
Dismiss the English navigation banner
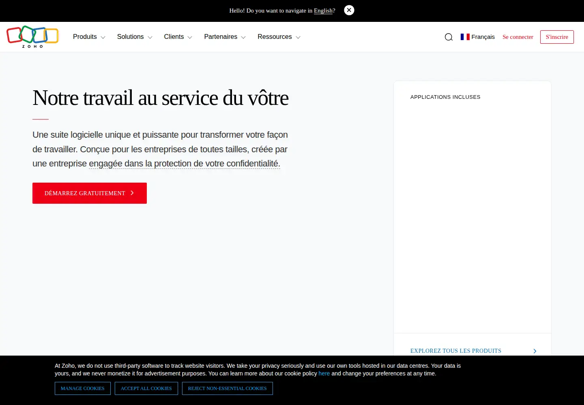click(349, 10)
